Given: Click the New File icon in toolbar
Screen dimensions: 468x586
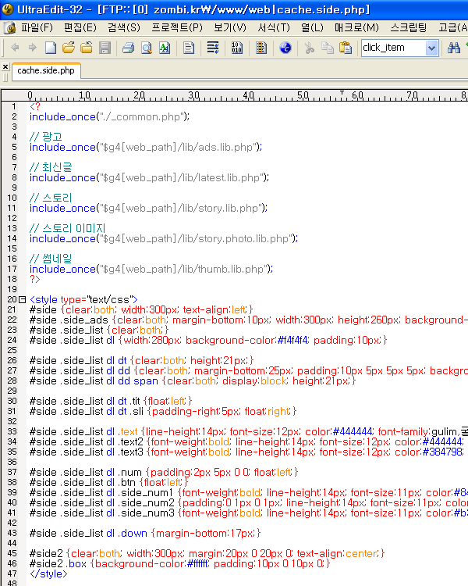Looking at the screenshot, I should (51, 48).
